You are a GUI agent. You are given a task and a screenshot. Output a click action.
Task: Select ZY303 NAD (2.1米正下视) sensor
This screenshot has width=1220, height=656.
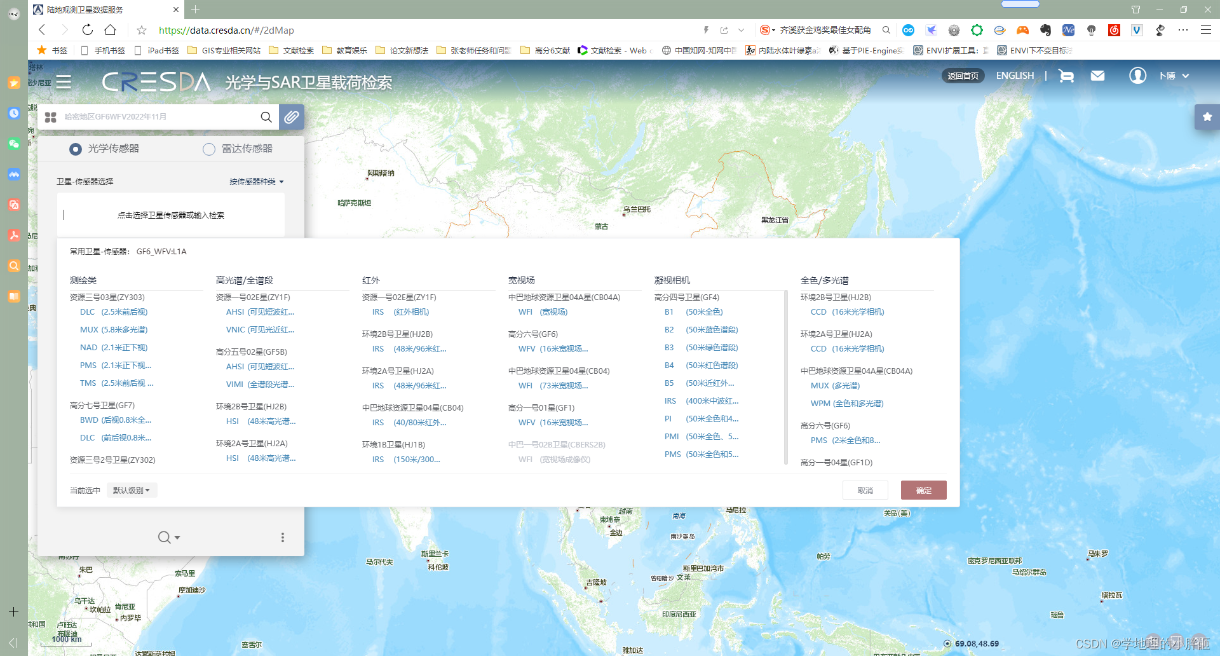pos(114,347)
